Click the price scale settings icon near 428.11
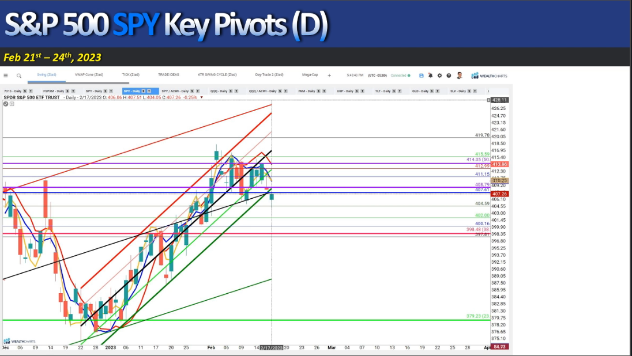The width and height of the screenshot is (632, 356). pyautogui.click(x=488, y=100)
